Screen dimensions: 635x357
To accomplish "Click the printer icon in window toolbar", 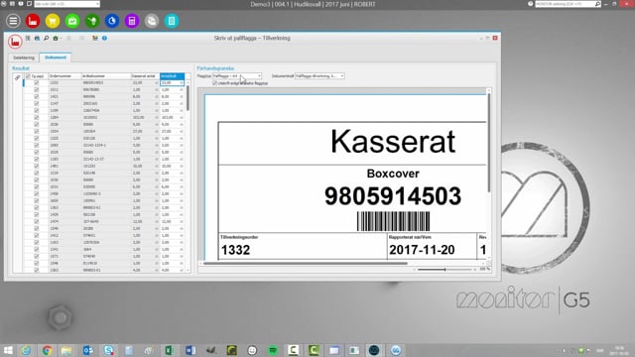I will 37,38.
